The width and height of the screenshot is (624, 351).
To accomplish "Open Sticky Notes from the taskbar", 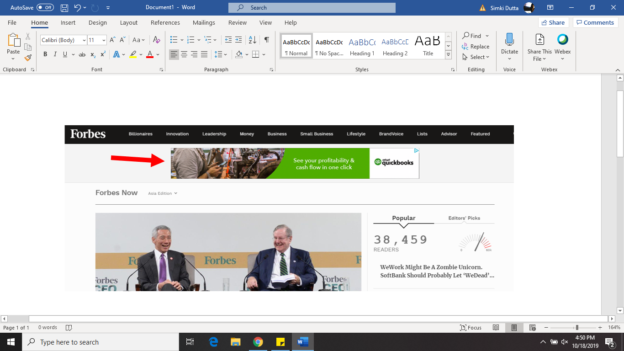I will (x=280, y=342).
